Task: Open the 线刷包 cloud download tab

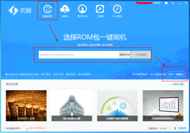Action: click(65, 11)
